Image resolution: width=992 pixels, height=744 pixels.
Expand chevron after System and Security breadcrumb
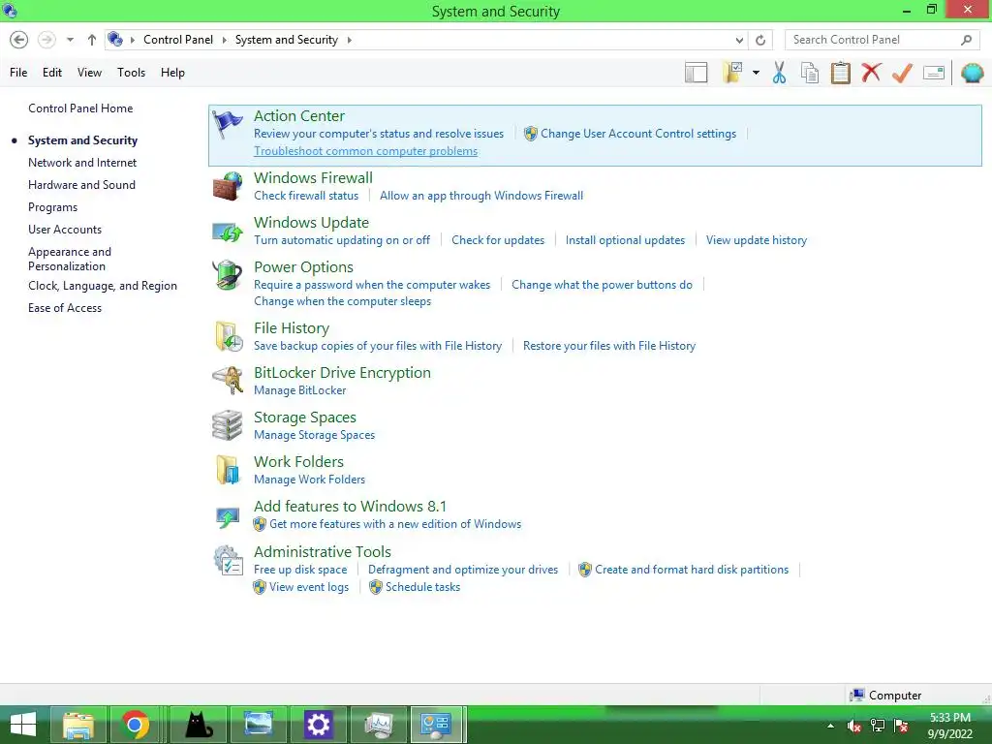pos(349,40)
